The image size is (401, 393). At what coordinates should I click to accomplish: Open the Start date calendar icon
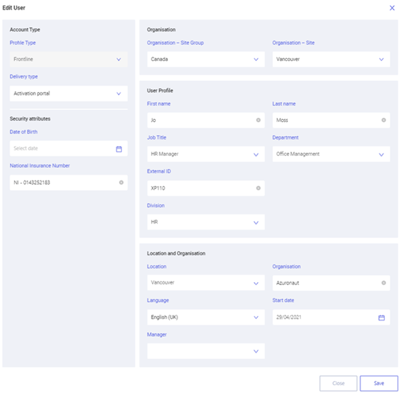point(381,318)
